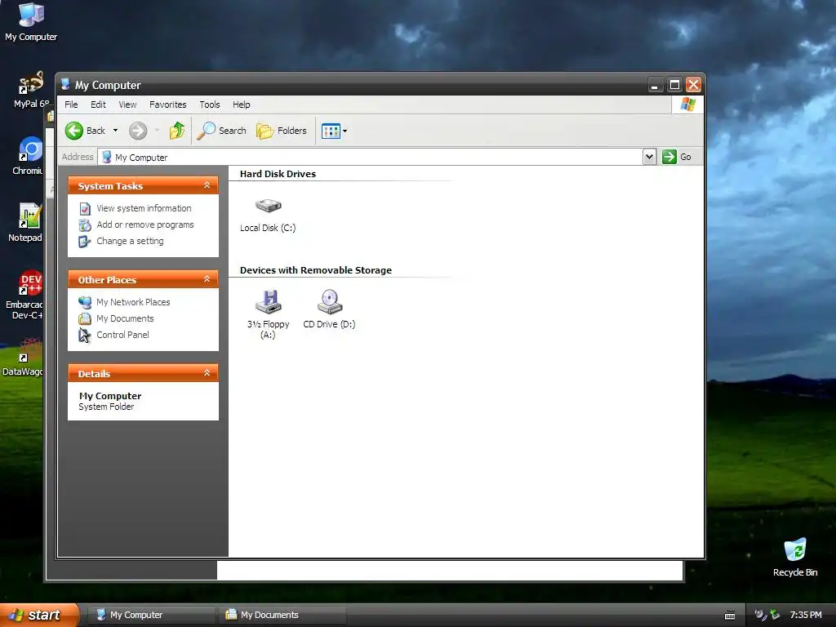Click Devices with Removable Storage header
This screenshot has height=627, width=836.
[316, 270]
